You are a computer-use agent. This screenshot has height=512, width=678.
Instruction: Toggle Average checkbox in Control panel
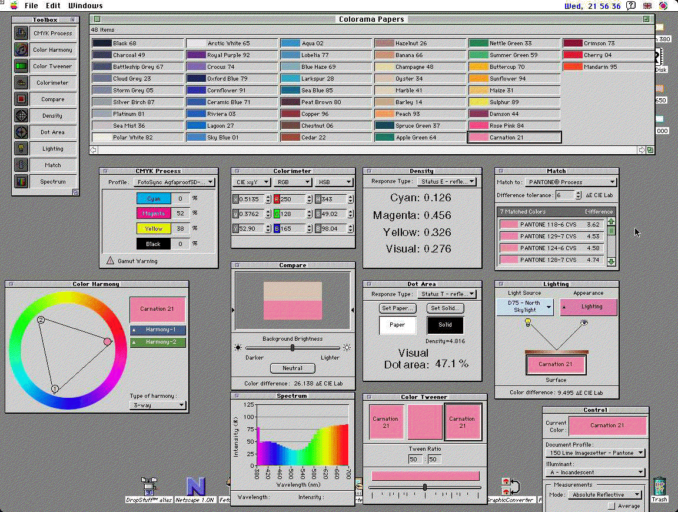pos(611,506)
